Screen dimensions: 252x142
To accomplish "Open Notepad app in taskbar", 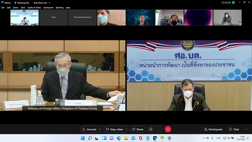I will point(148,138).
